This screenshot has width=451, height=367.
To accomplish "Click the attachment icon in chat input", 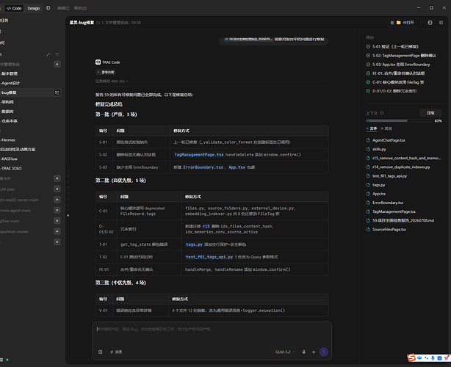I will tap(100, 352).
